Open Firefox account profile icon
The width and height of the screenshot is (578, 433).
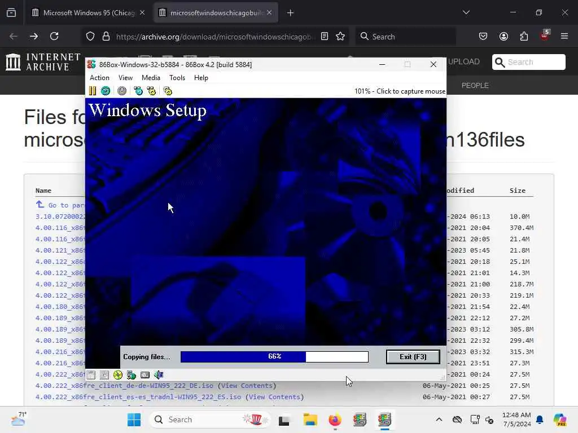pos(503,36)
